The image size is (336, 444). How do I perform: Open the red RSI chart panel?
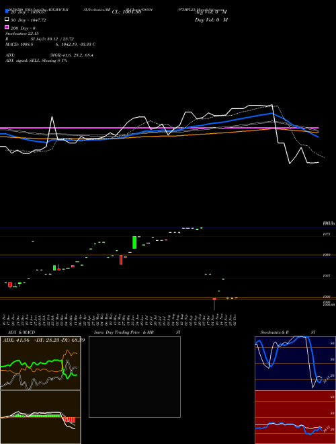[295, 417]
